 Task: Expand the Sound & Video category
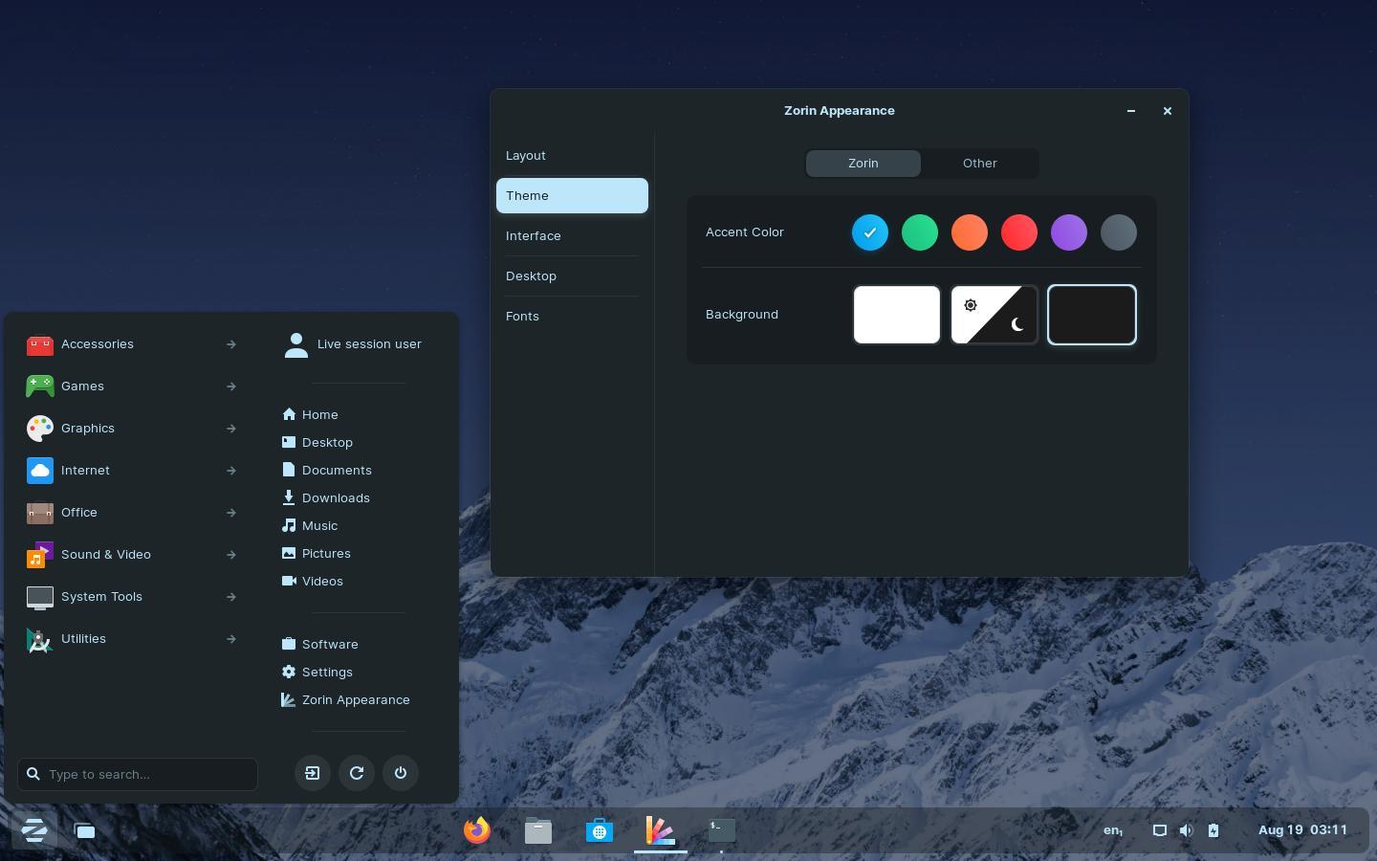(x=106, y=554)
